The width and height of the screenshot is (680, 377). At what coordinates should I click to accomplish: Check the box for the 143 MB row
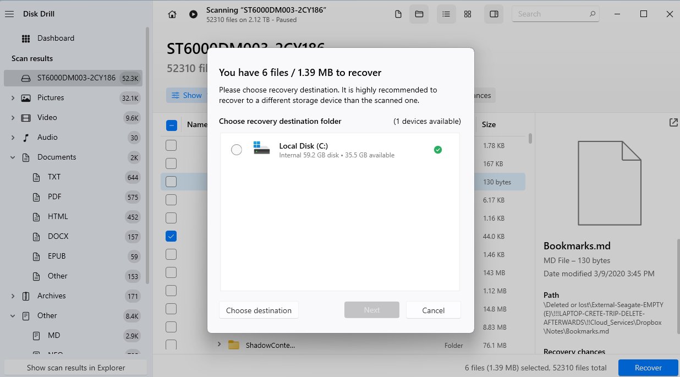[171, 272]
